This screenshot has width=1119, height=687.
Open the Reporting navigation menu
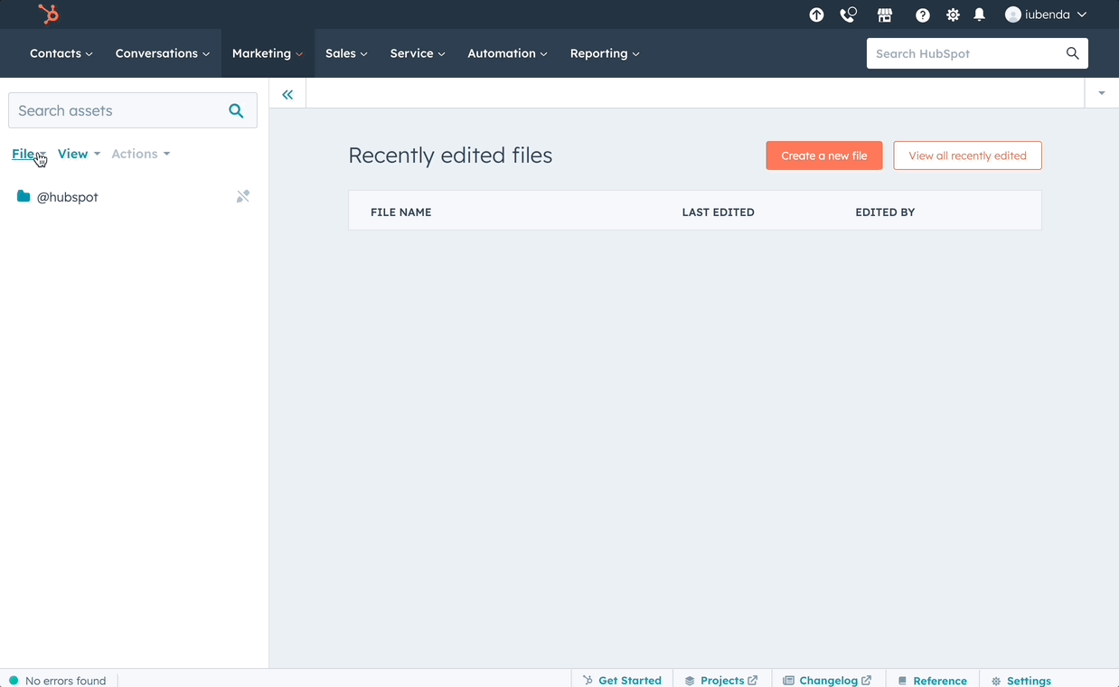click(x=604, y=53)
